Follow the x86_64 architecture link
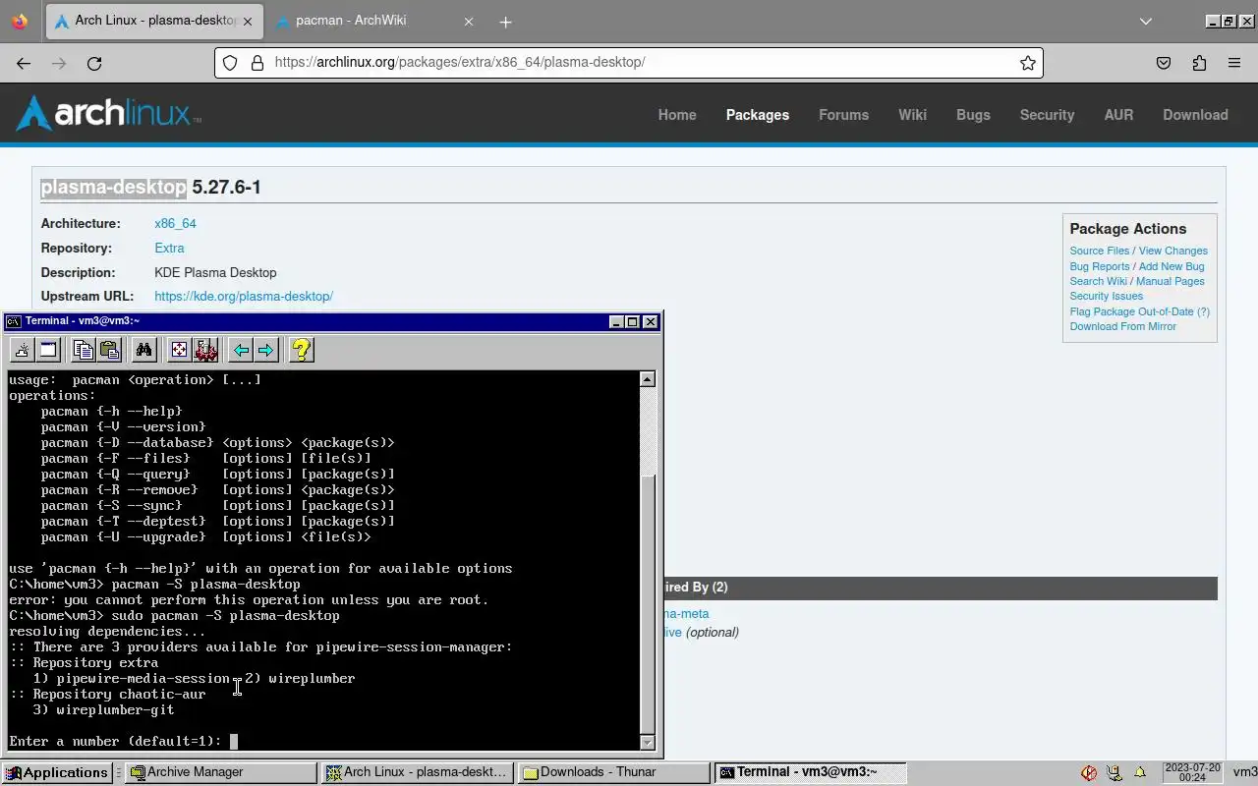Image resolution: width=1258 pixels, height=786 pixels. (x=175, y=224)
